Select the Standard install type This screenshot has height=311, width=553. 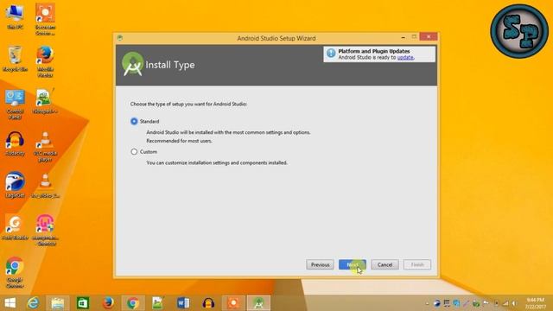[x=134, y=121]
